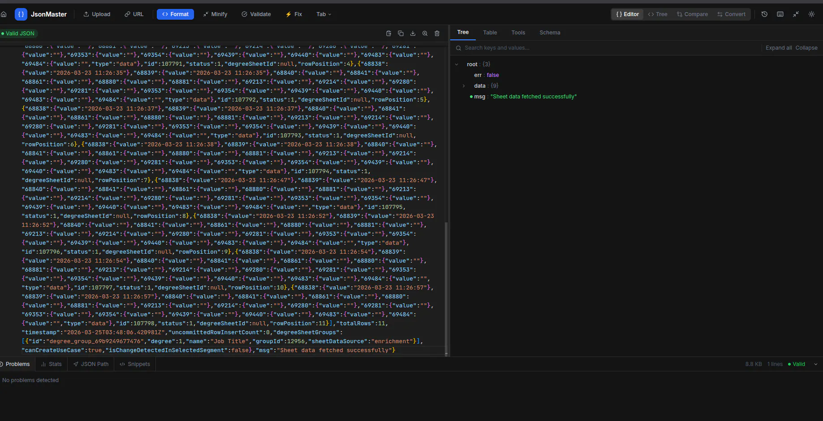
Task: Open the Upload file option
Action: (97, 14)
